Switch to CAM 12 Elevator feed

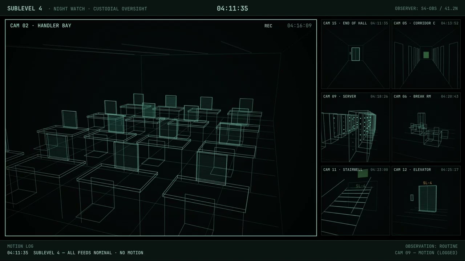point(426,200)
